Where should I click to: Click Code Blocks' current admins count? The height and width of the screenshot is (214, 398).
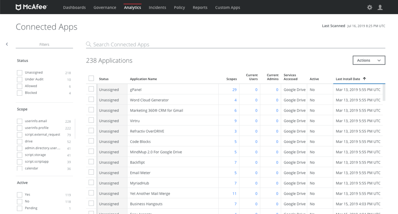click(277, 141)
